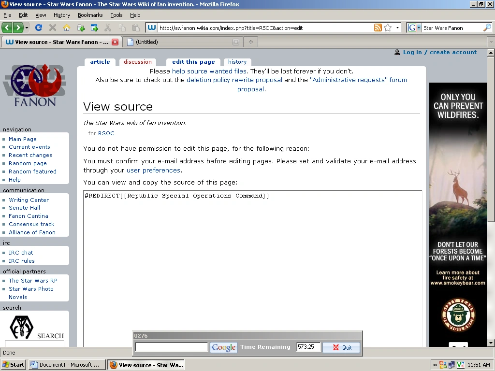Open the back/forward history dropdown arrow

click(27, 28)
